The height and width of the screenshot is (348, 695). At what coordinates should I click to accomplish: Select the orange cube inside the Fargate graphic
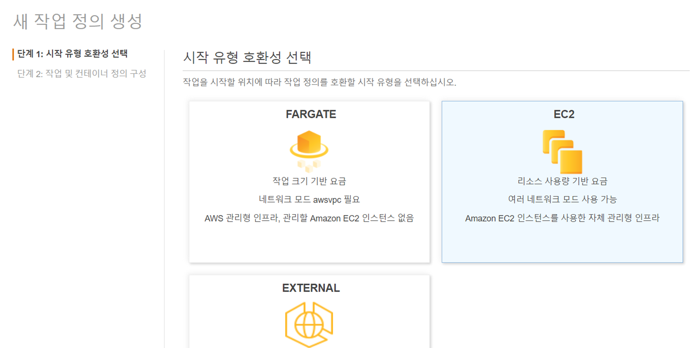(x=309, y=142)
